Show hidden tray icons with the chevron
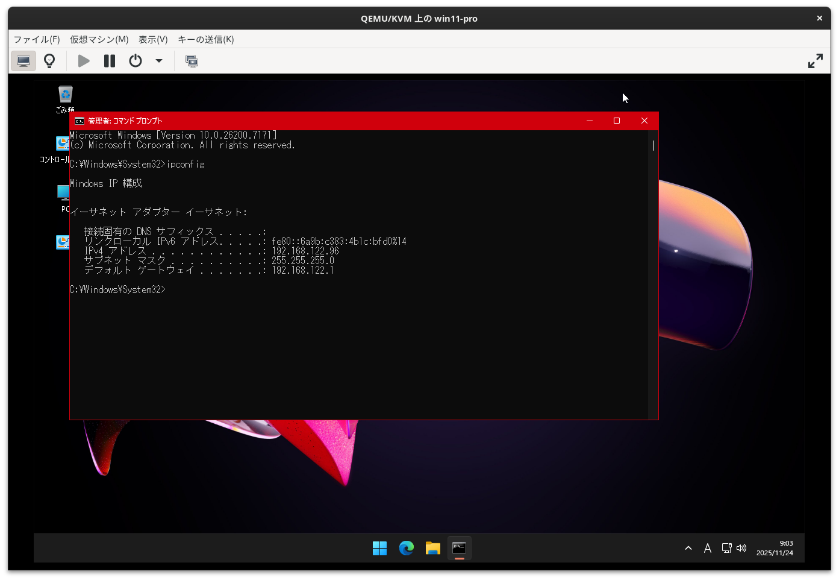Viewport: 839px width, 580px height. coord(688,548)
